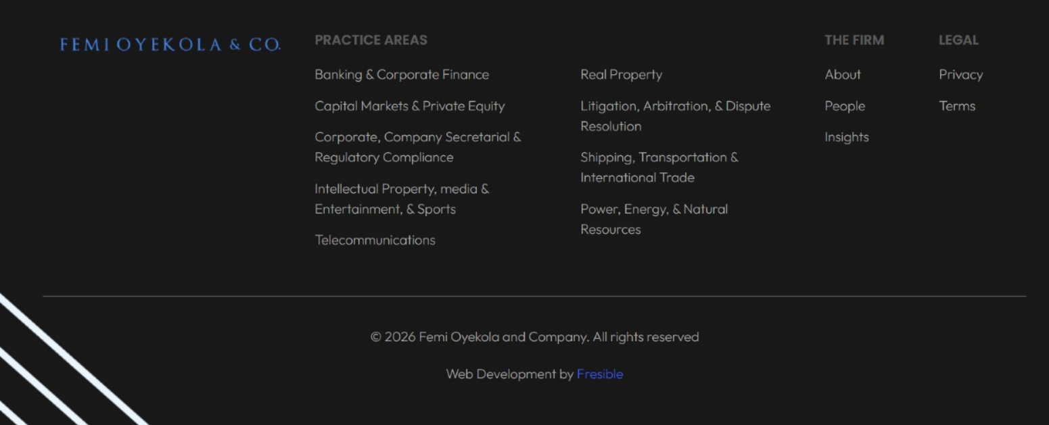The width and height of the screenshot is (1049, 425).
Task: Go to Capital Markets & Private Equity
Action: (409, 106)
